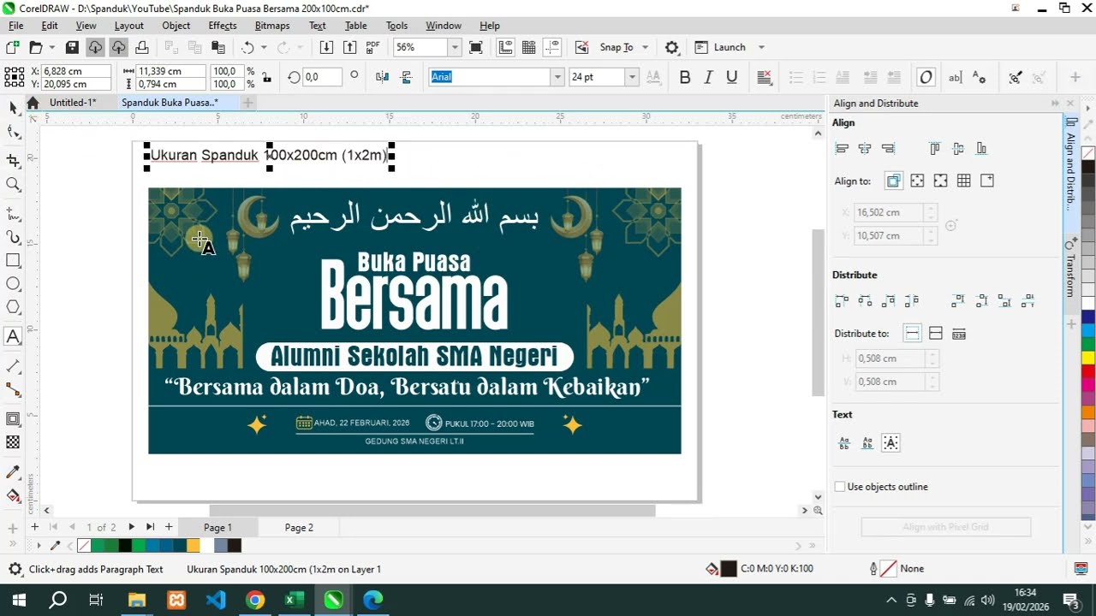The image size is (1096, 616).
Task: Select the Text tool in toolbox
Action: tap(13, 337)
